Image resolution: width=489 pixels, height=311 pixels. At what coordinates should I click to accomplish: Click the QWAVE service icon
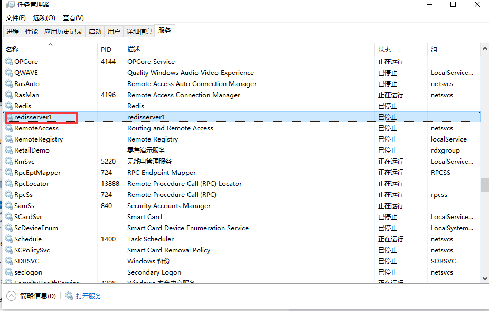point(10,72)
